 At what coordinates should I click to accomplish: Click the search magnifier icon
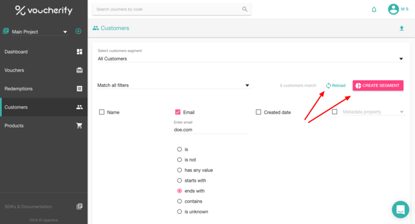tap(245, 9)
